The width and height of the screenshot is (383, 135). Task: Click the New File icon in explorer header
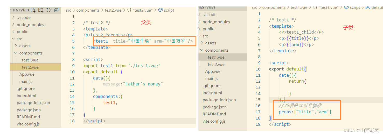point(33,10)
